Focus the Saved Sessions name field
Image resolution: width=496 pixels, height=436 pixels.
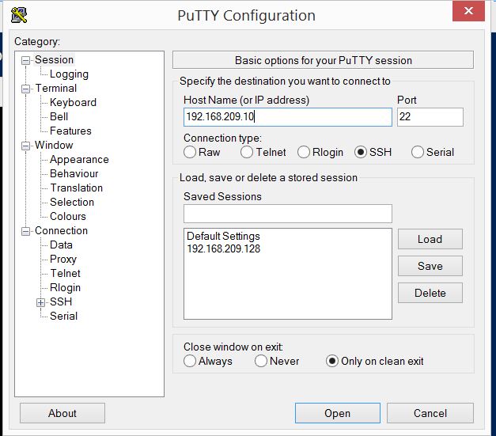[x=287, y=214]
